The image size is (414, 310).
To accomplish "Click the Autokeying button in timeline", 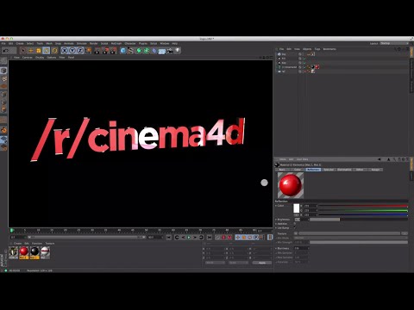I will tap(229, 238).
